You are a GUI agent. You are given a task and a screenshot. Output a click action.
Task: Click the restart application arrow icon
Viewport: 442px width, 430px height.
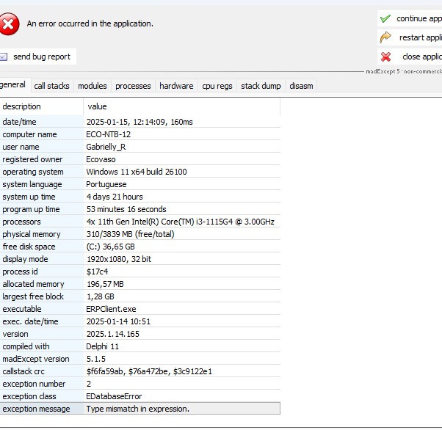point(385,37)
